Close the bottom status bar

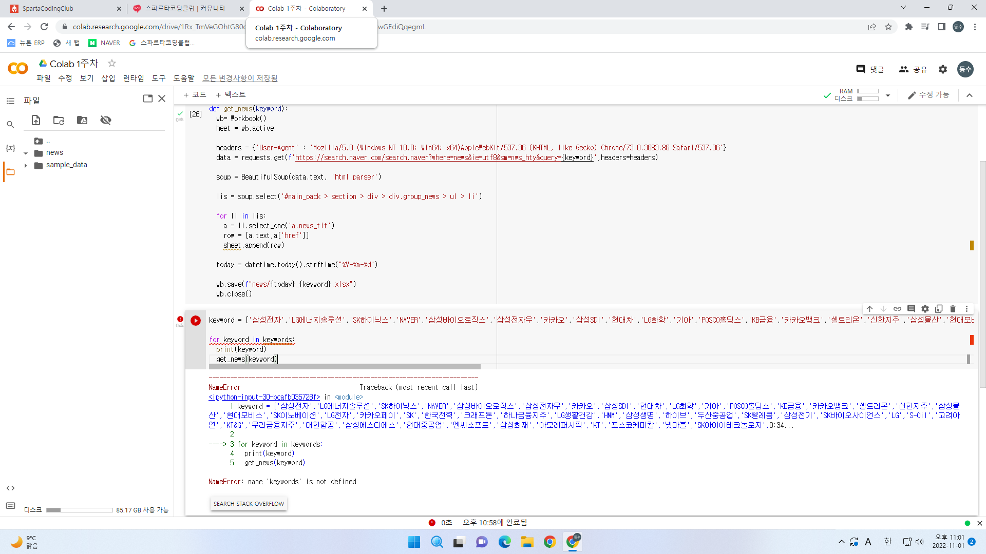pyautogui.click(x=979, y=523)
